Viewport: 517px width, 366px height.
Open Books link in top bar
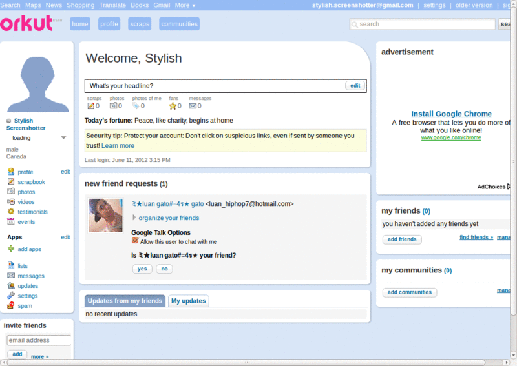click(x=140, y=5)
